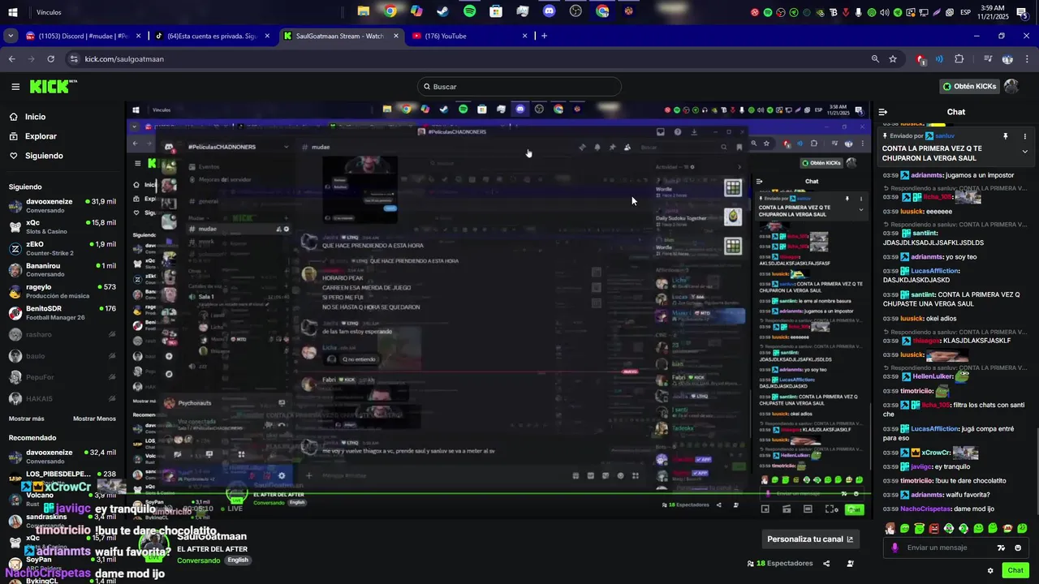
Task: Open Bananirou channel in followed list
Action: pos(63,269)
